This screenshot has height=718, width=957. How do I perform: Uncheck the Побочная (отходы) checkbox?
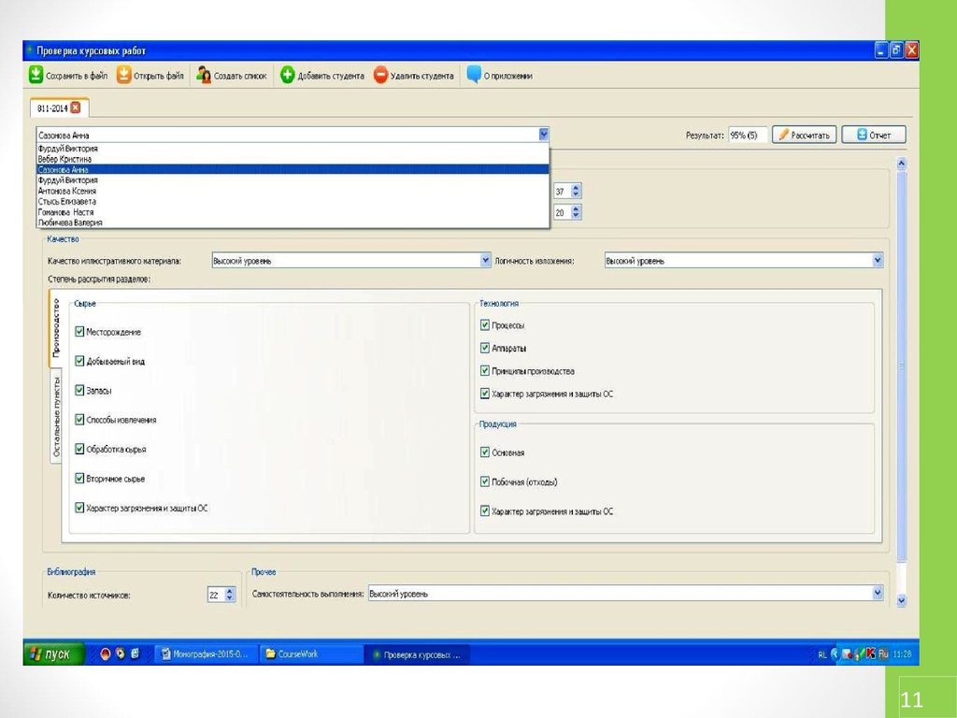[x=485, y=481]
